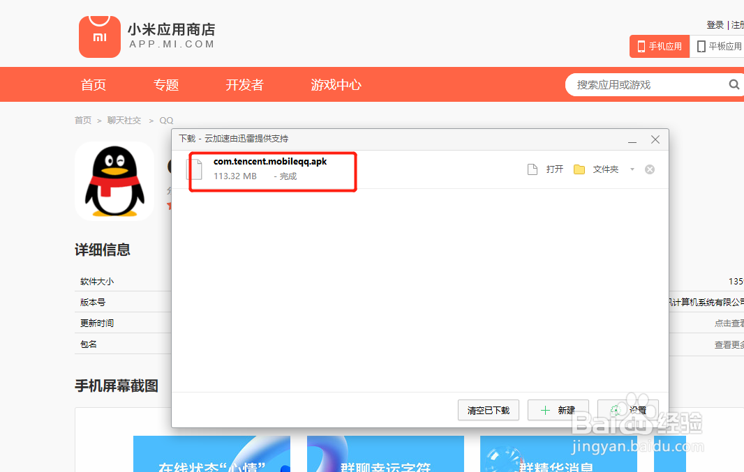Click the yellow folder icon for 文件夹

pyautogui.click(x=579, y=169)
